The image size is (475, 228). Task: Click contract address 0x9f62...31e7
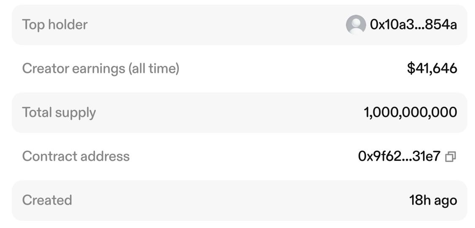[x=399, y=157]
